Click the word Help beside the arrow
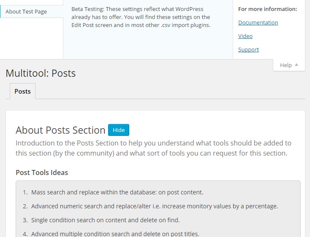The width and height of the screenshot is (310, 237). tap(286, 65)
